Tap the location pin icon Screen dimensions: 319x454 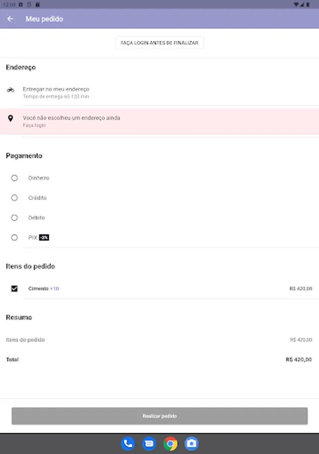[x=11, y=119]
